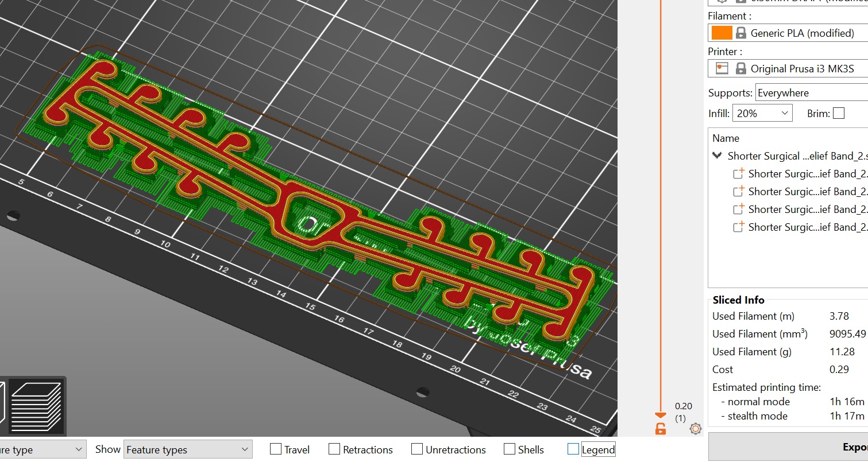
Task: Click lock icon beside Original Prusa i3 MK3S
Action: 741,69
